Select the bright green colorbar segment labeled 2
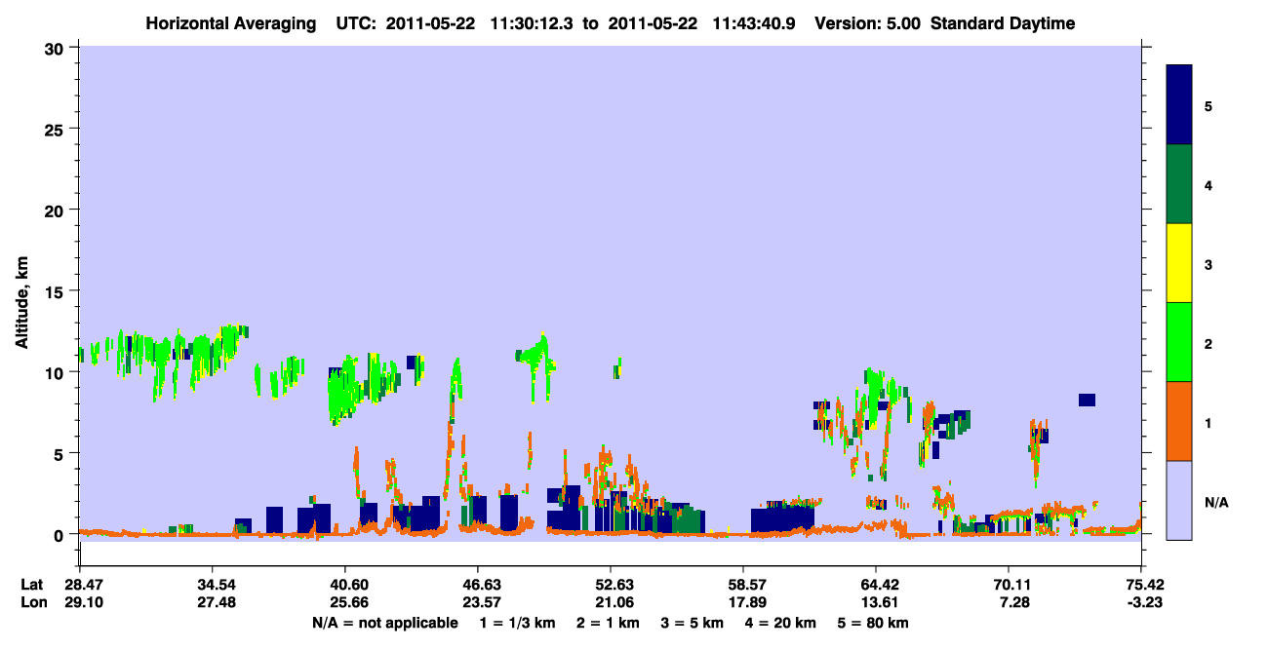This screenshot has height=650, width=1268. 1179,341
